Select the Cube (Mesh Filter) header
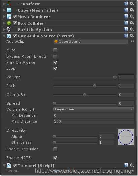This screenshot has width=138, height=176. click(38, 10)
